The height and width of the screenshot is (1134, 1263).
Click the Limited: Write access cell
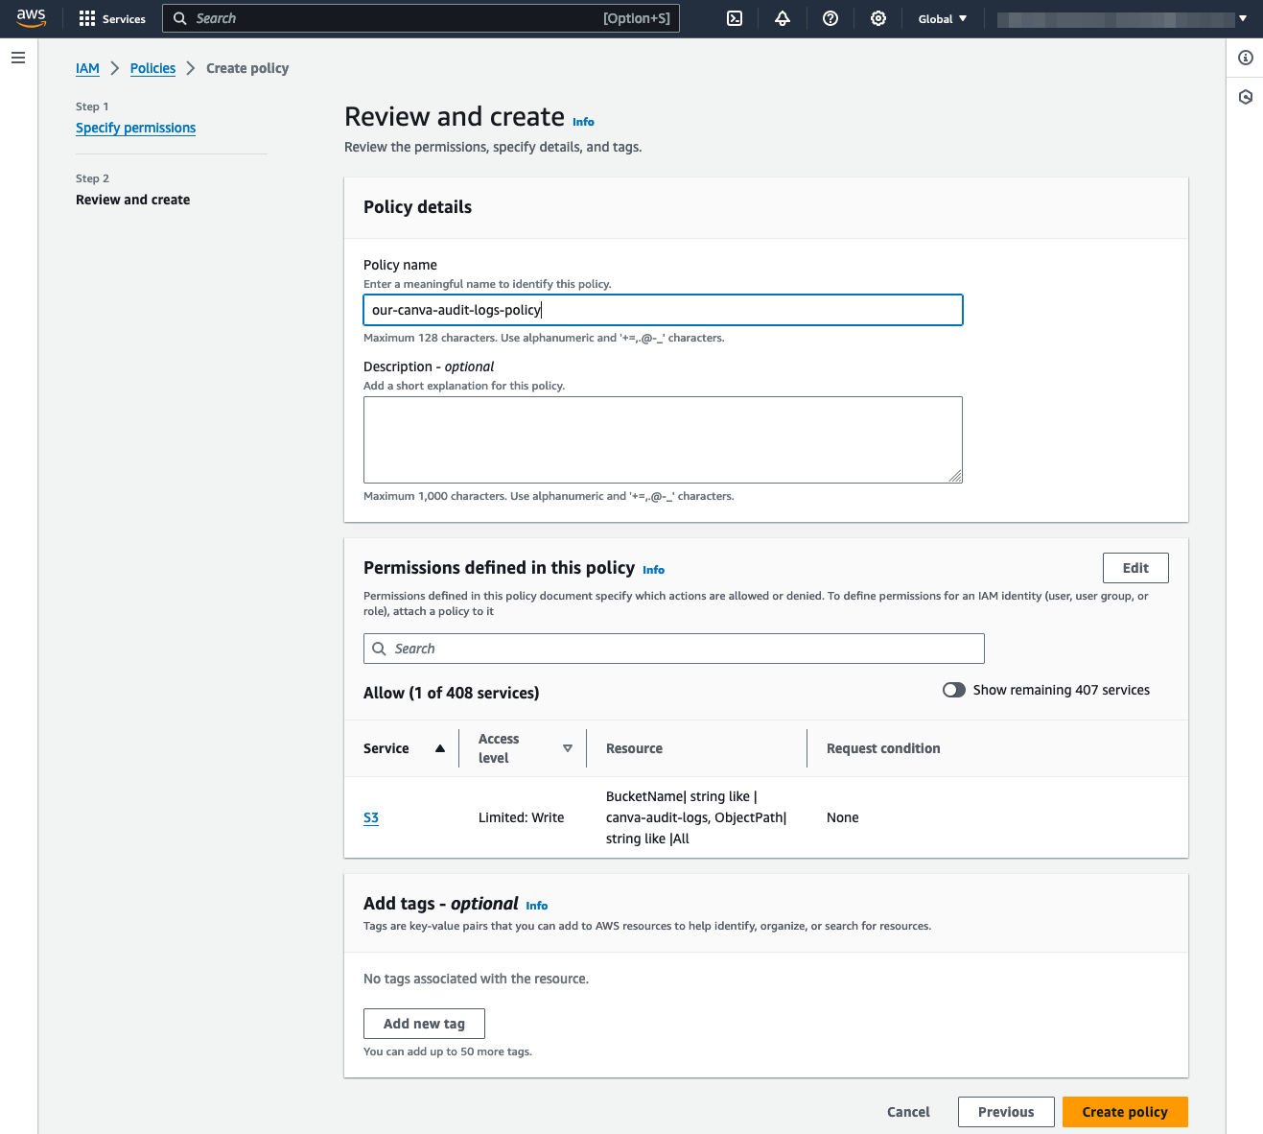(521, 817)
